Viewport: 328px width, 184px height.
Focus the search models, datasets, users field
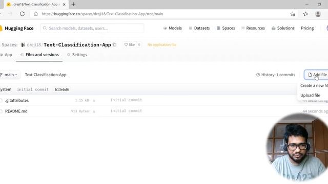(92, 28)
